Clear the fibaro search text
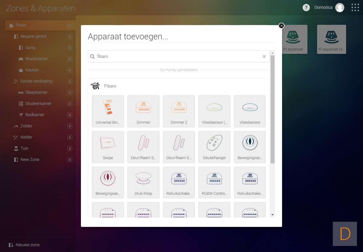 point(264,56)
